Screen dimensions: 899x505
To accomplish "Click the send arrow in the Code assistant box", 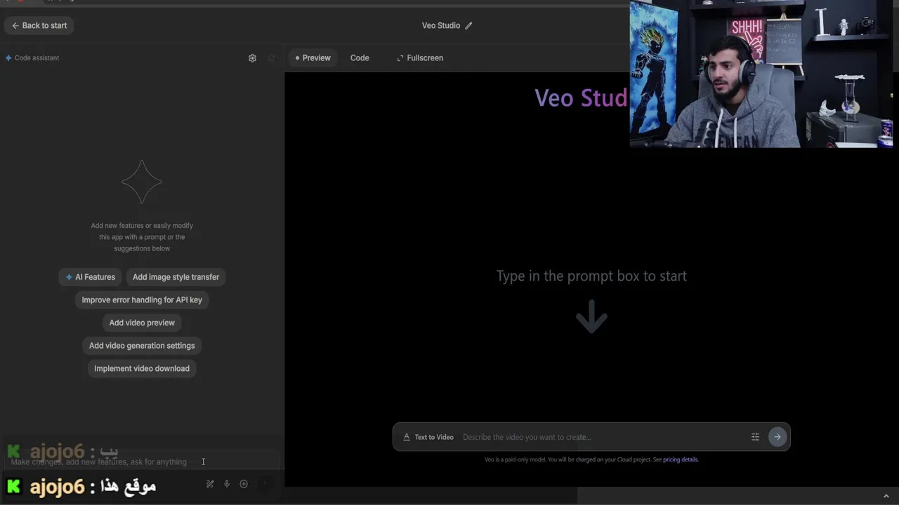I will click(x=265, y=483).
